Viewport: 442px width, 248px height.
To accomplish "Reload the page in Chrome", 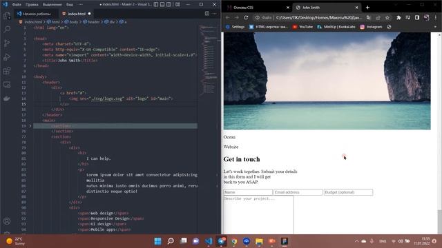I will point(246,17).
